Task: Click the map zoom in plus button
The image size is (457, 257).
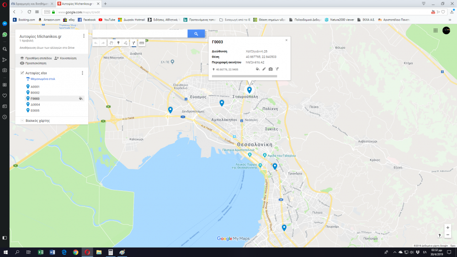Action: (447, 228)
